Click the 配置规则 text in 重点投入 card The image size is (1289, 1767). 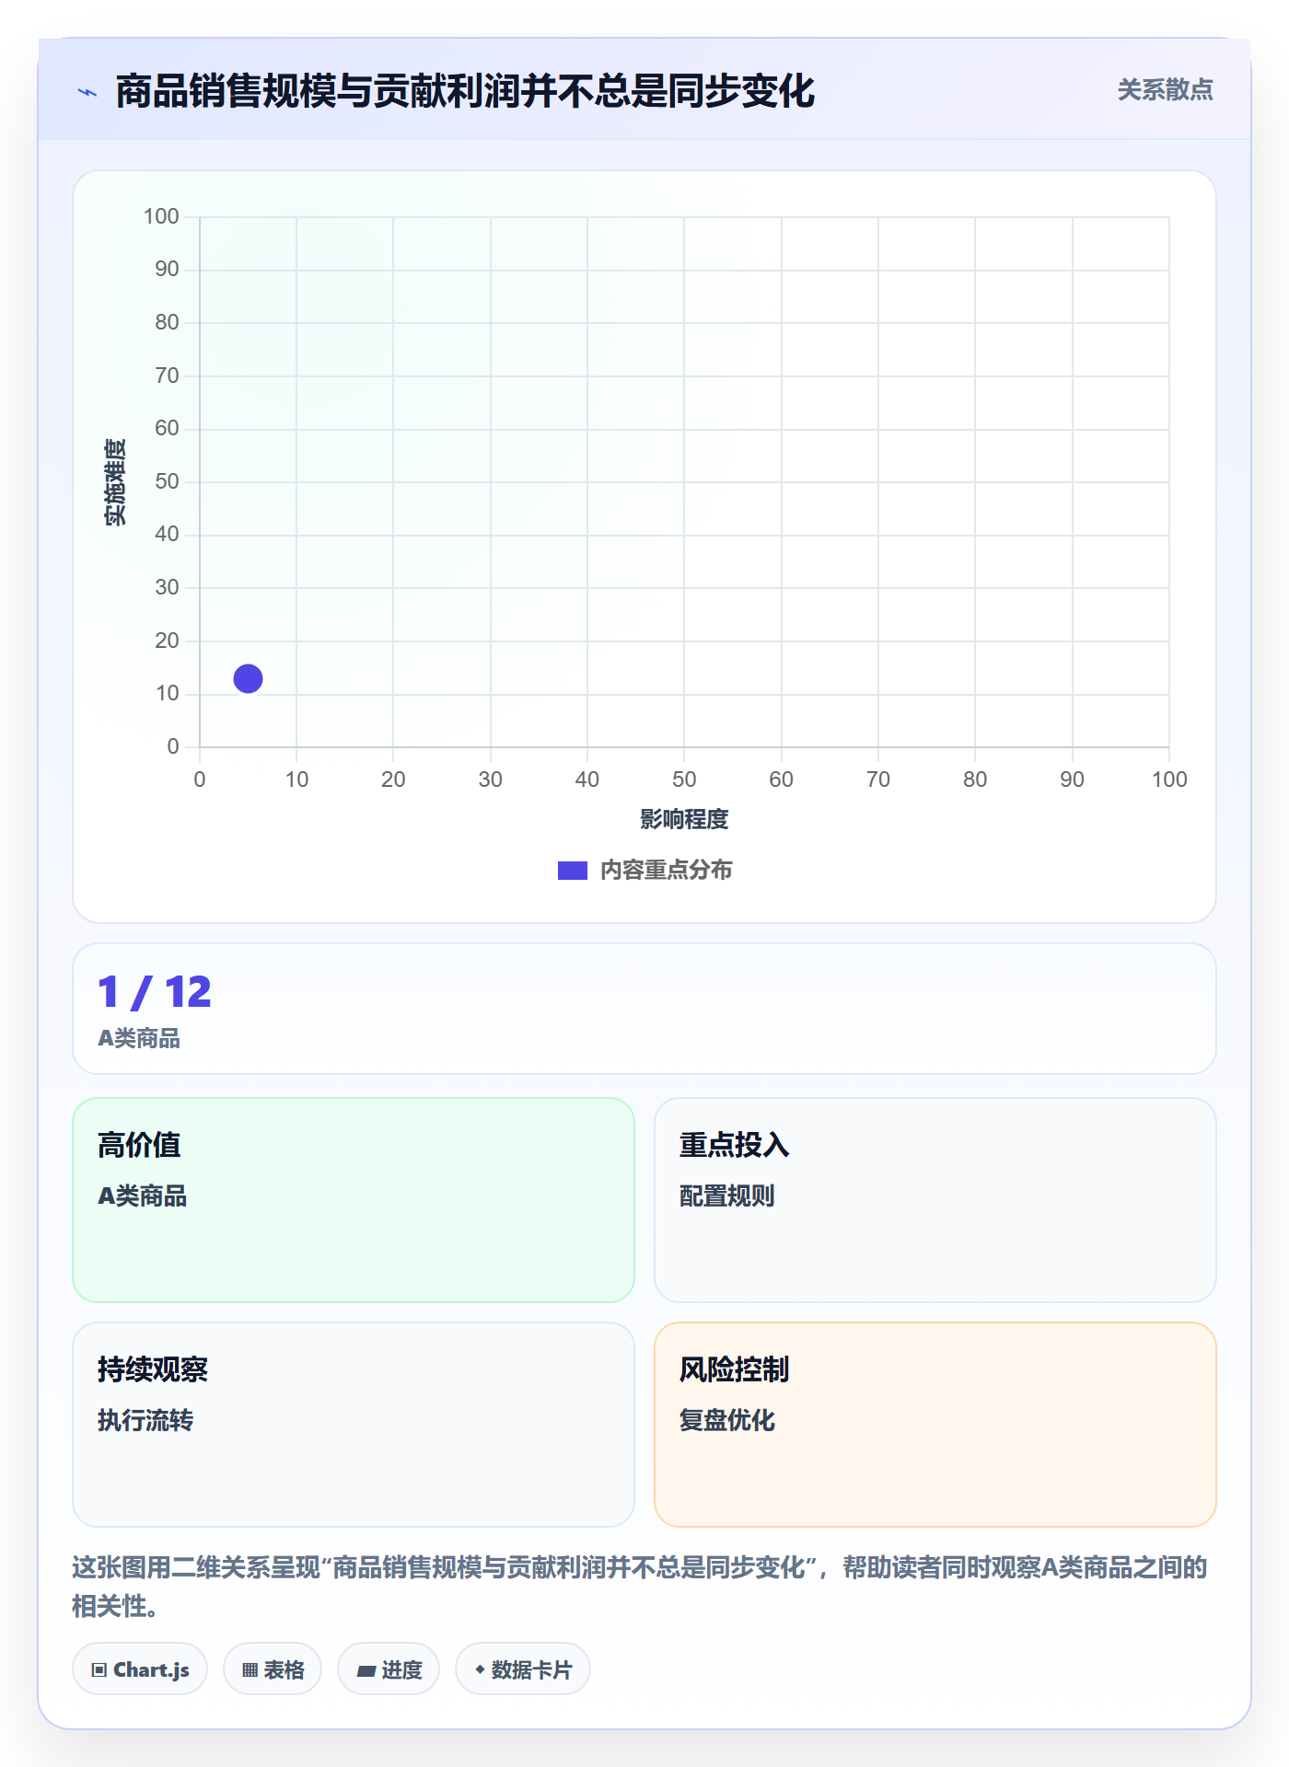(727, 1195)
